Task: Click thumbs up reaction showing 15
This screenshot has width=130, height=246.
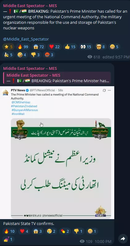Action: tap(70, 47)
